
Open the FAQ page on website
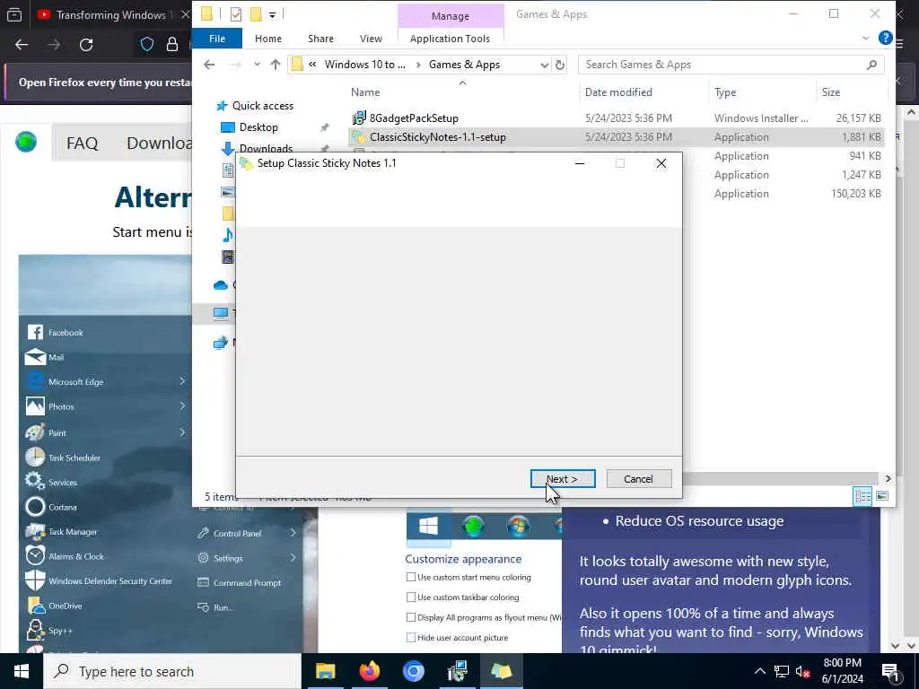[82, 143]
